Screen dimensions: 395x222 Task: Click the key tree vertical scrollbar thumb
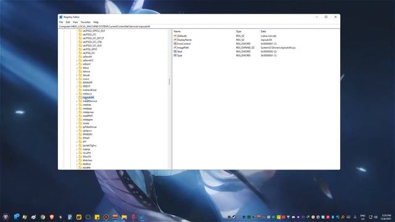pyautogui.click(x=169, y=81)
